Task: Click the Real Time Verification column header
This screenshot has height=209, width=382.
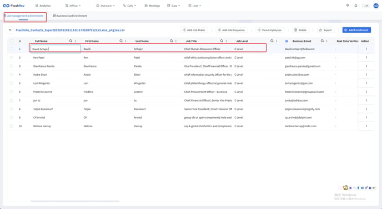Action: pos(348,41)
